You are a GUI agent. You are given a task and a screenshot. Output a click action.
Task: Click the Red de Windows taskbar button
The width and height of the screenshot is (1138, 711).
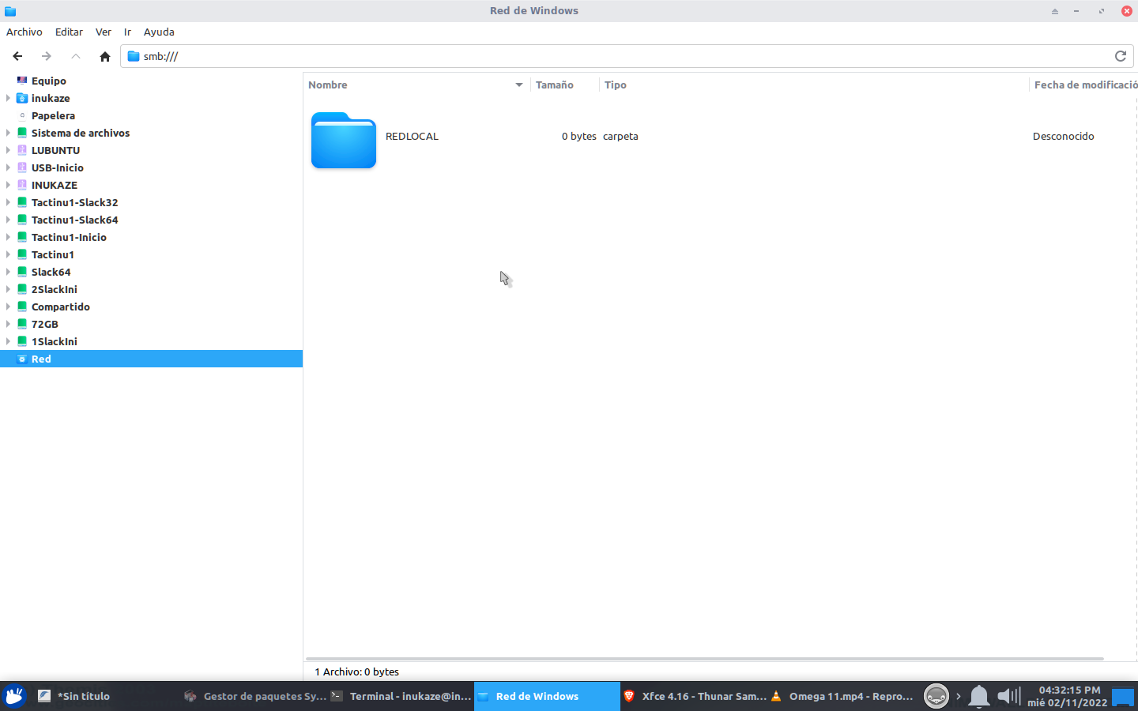pos(547,696)
